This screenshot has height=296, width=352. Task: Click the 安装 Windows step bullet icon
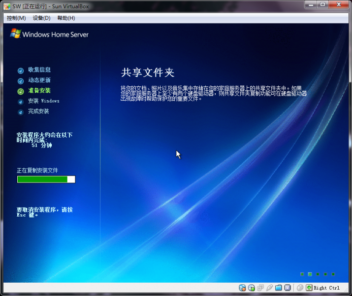tap(21, 102)
